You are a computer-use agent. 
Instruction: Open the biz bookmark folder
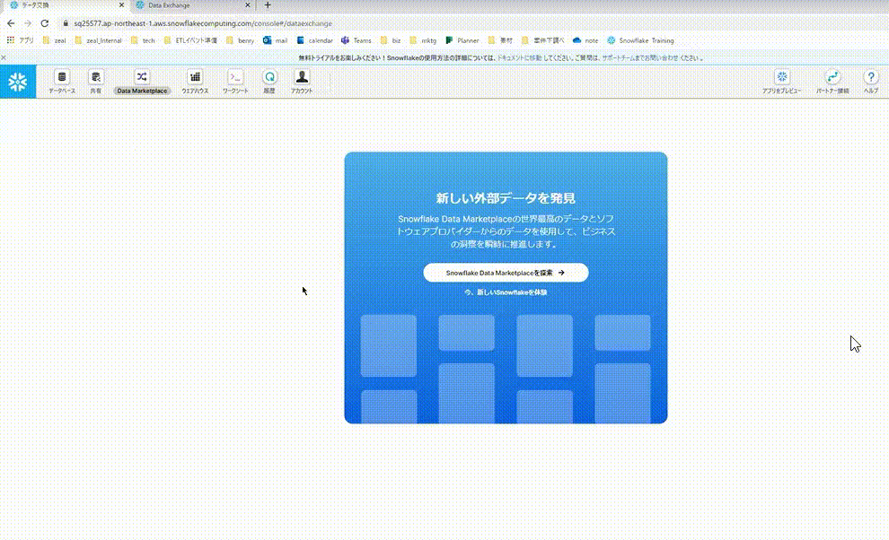coord(391,40)
